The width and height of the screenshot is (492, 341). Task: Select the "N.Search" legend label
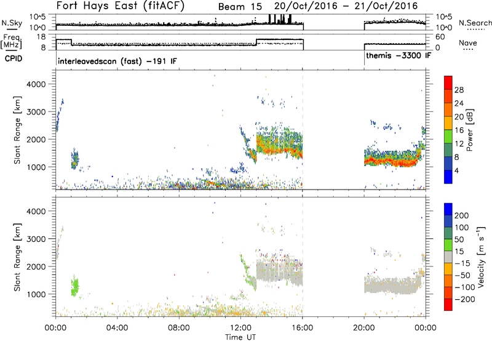click(x=475, y=23)
